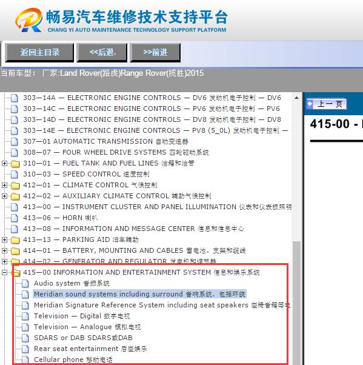This screenshot has width=363, height=365.
Task: Open SDARS or DAB entry
Action: point(83,338)
